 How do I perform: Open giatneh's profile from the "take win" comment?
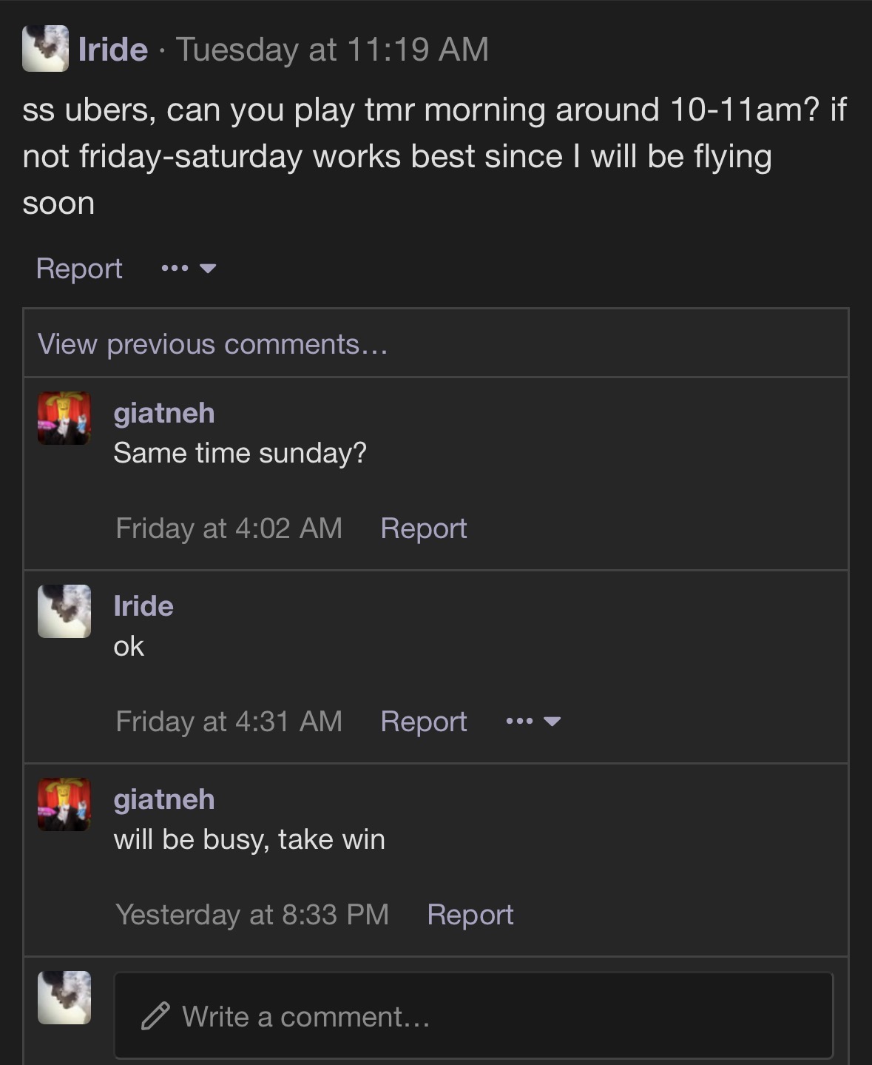tap(164, 799)
